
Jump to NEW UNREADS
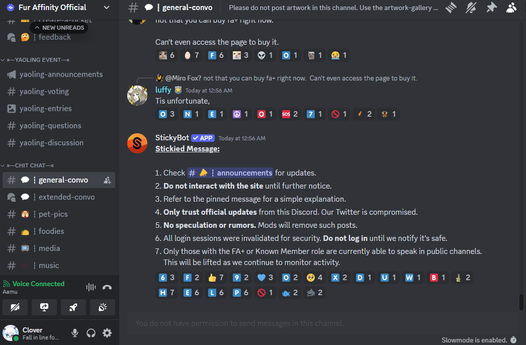(x=59, y=28)
